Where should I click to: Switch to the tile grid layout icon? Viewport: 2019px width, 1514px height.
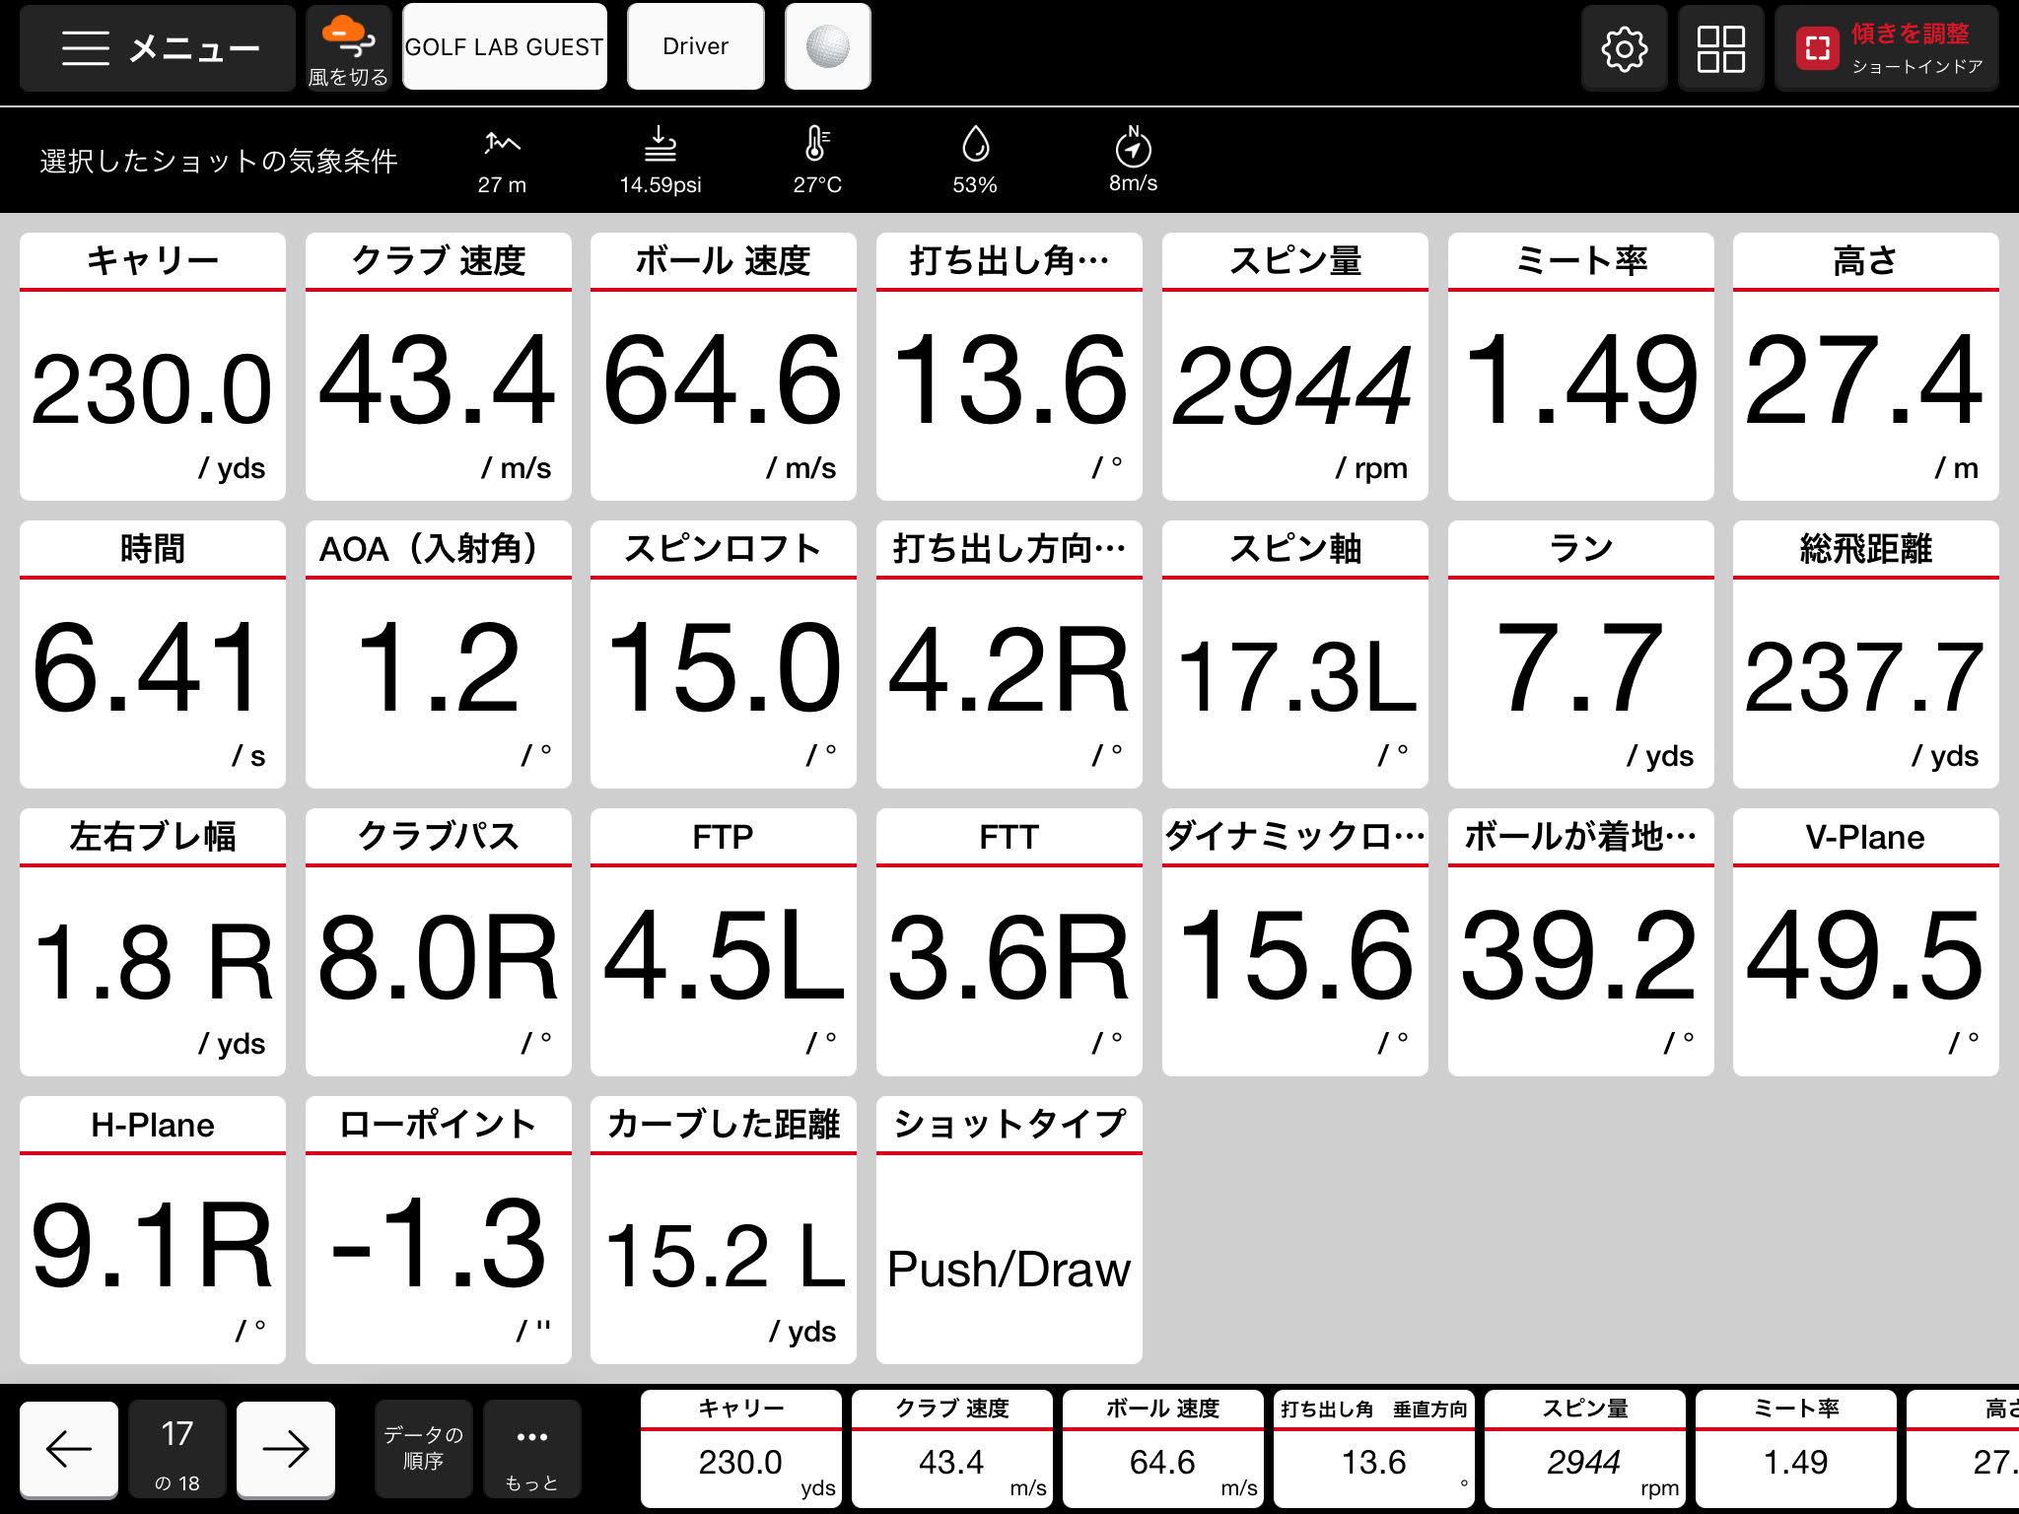pyautogui.click(x=1720, y=48)
